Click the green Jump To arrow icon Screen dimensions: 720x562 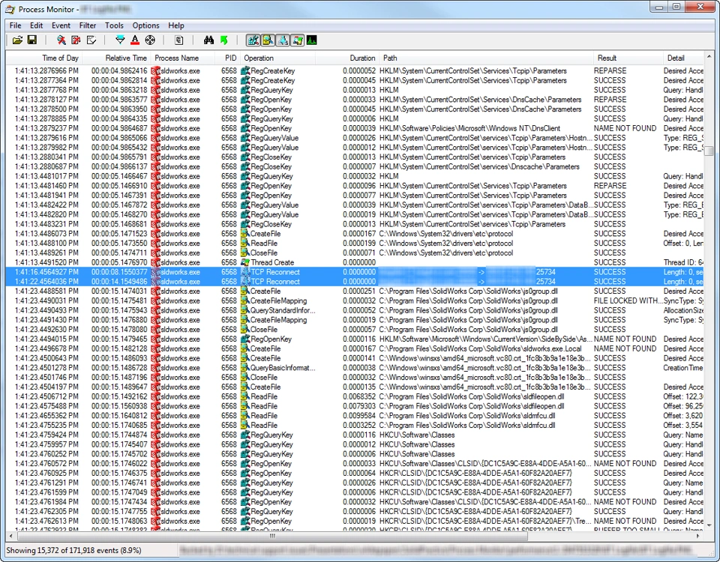[223, 40]
